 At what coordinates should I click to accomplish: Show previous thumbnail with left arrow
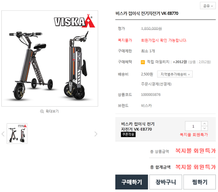point(3,134)
